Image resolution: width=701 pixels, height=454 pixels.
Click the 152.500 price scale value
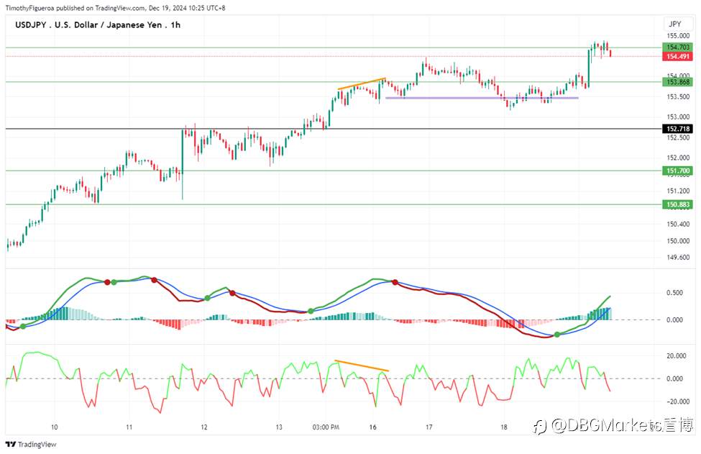tap(678, 137)
